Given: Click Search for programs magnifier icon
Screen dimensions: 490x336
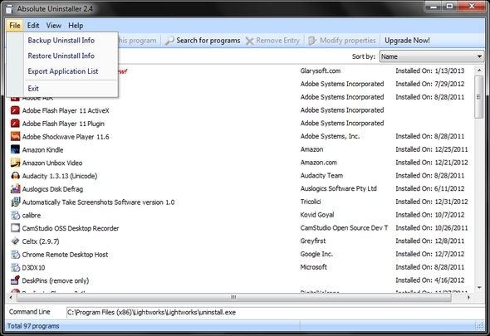Looking at the screenshot, I should 169,41.
